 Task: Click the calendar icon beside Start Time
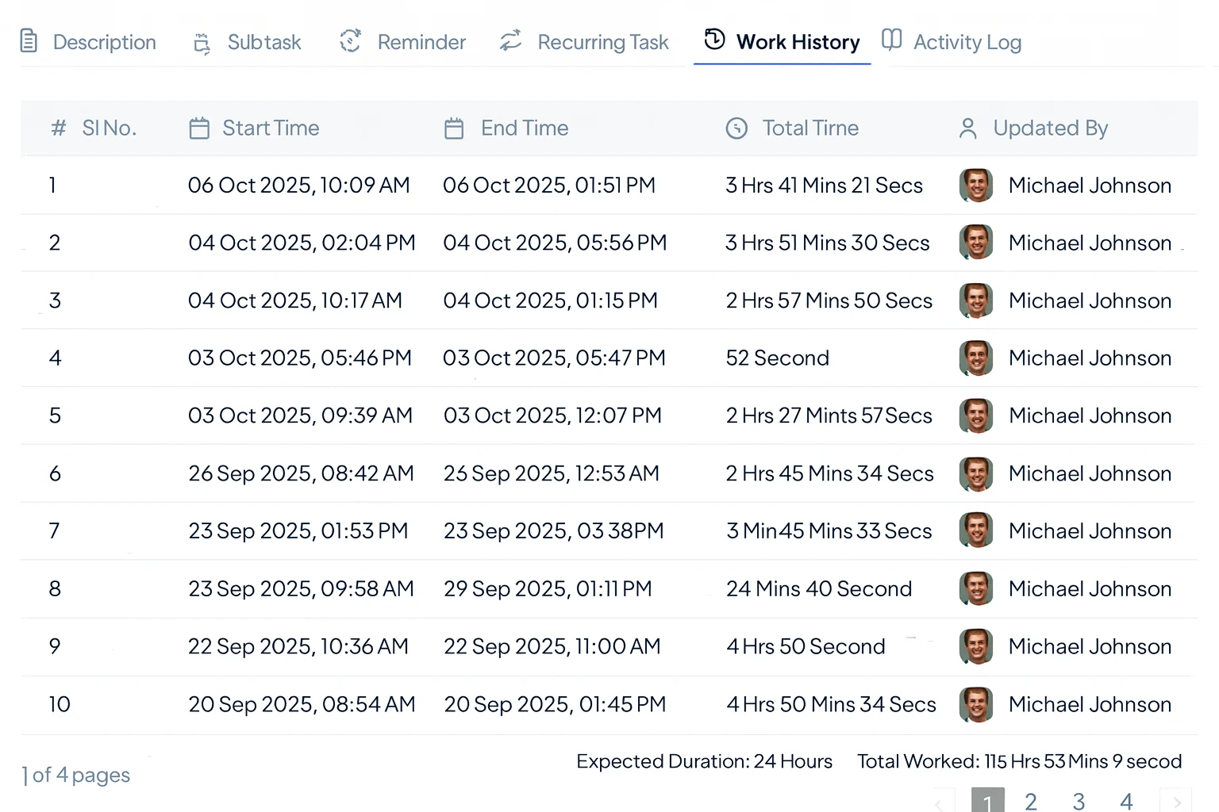pos(199,128)
